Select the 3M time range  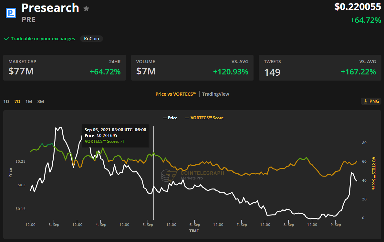tap(40, 102)
